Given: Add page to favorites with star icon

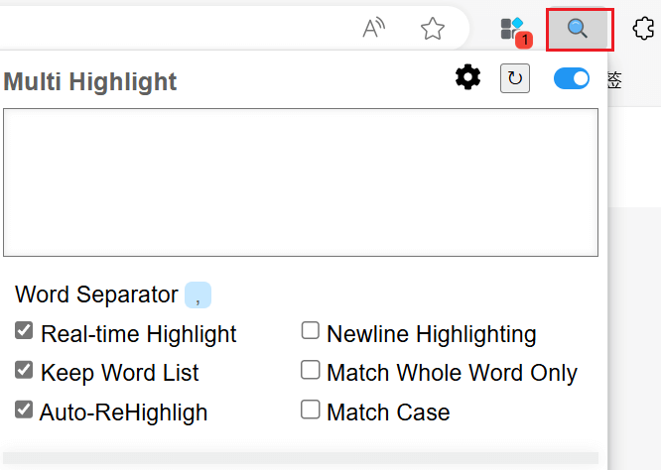Looking at the screenshot, I should pos(433,29).
